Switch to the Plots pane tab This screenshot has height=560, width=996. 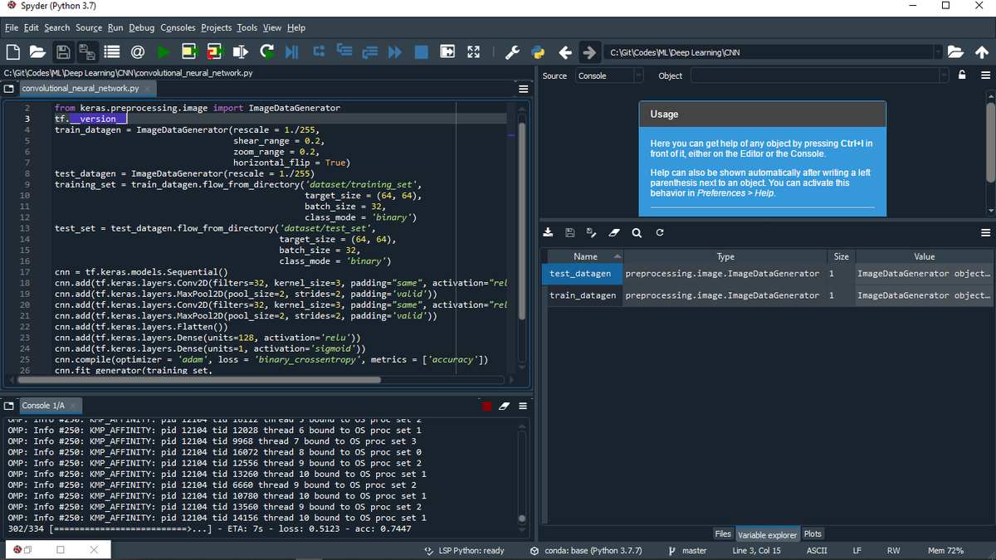(x=813, y=534)
